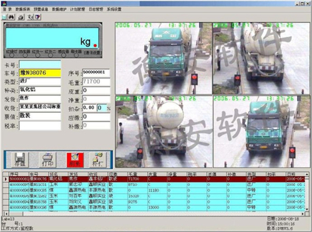The height and width of the screenshot is (232, 312).
Task: Open the 数据报表 menu
Action: (x=23, y=9)
